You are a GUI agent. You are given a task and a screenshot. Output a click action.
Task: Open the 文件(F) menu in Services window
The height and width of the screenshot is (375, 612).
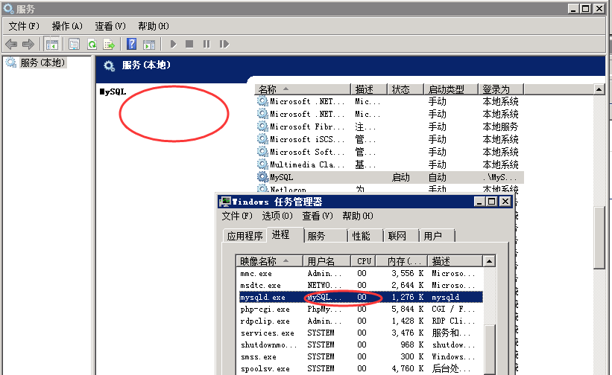[24, 26]
